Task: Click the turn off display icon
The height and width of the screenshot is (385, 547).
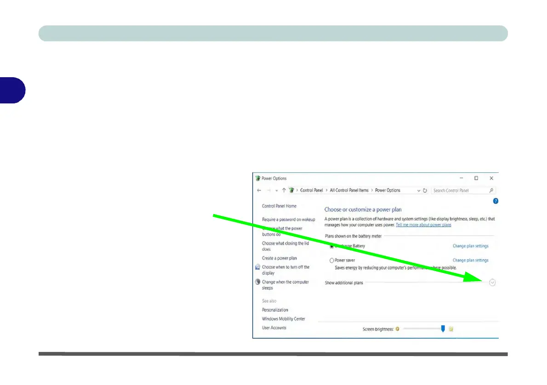Action: point(257,267)
